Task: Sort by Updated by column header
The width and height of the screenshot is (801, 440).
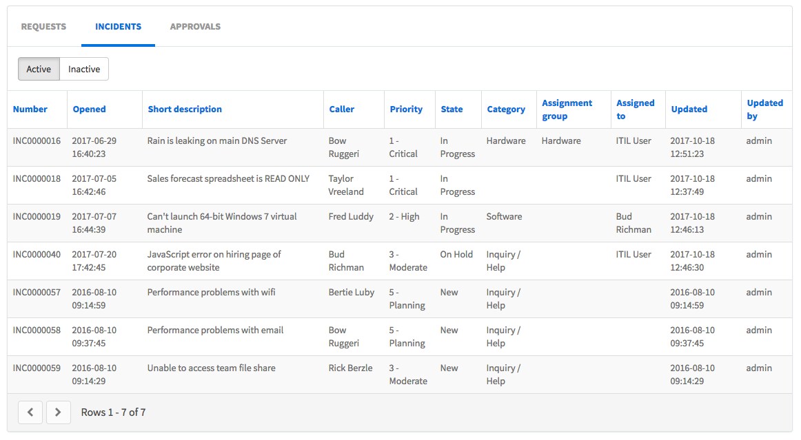Action: (764, 109)
